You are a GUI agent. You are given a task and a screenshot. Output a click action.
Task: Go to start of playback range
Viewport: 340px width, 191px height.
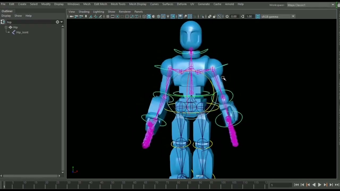click(296, 185)
